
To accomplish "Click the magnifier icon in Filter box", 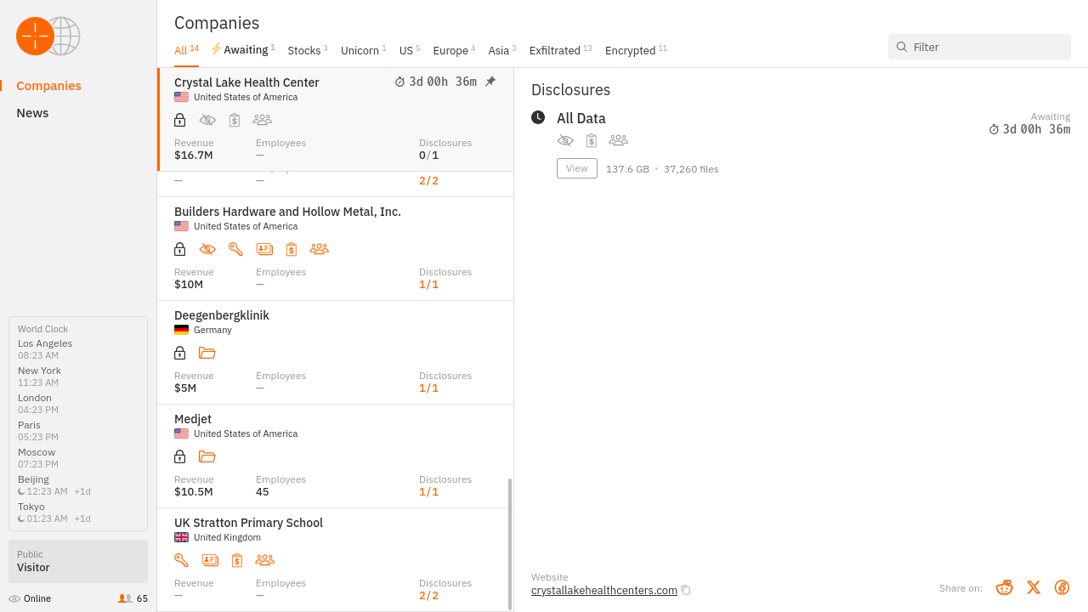I will click(x=902, y=47).
